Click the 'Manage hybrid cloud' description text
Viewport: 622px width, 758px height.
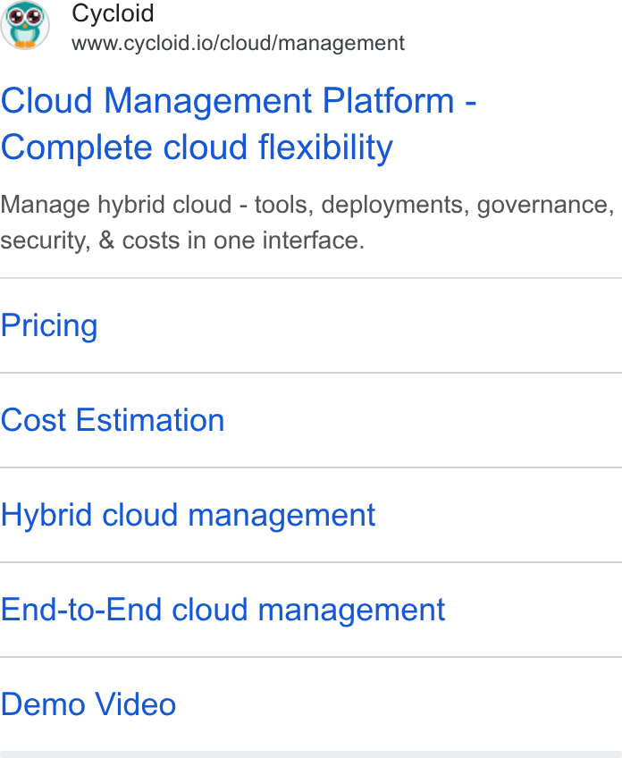[307, 223]
